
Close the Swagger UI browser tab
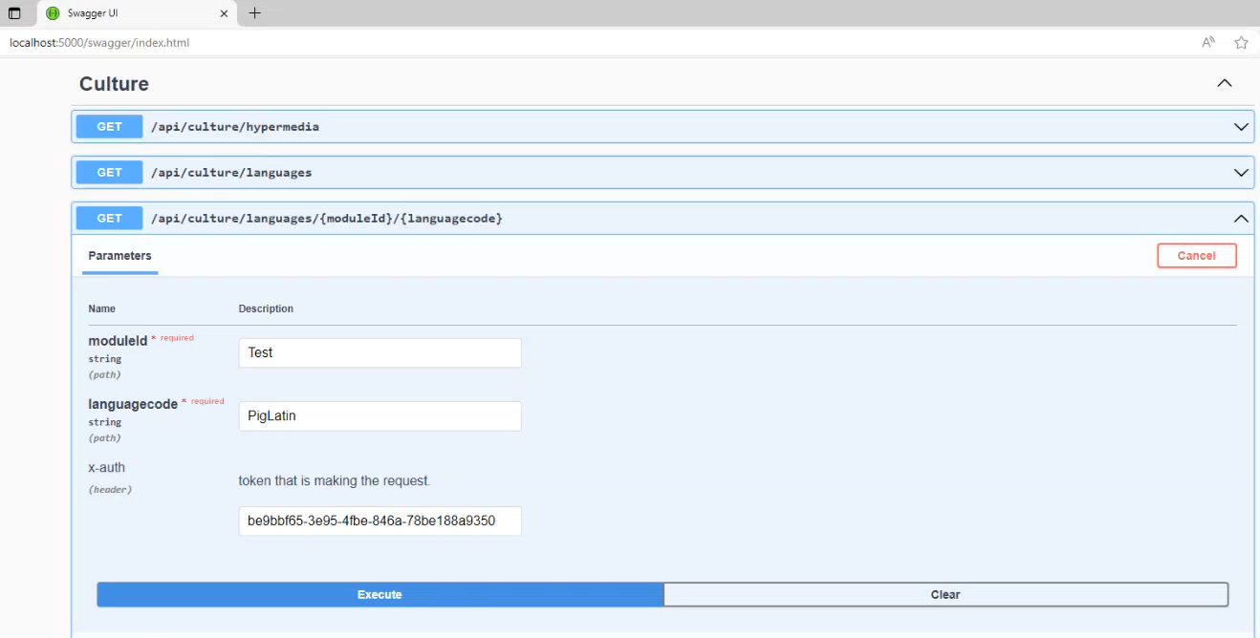point(224,13)
